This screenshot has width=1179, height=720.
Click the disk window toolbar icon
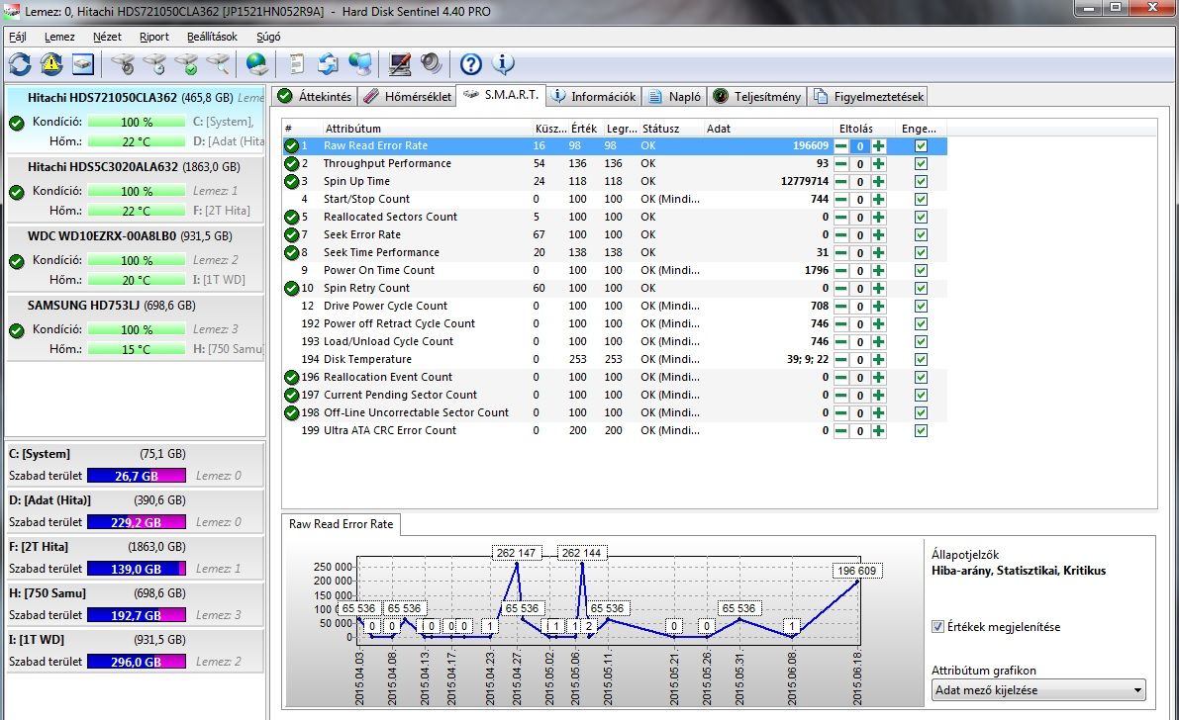[83, 64]
